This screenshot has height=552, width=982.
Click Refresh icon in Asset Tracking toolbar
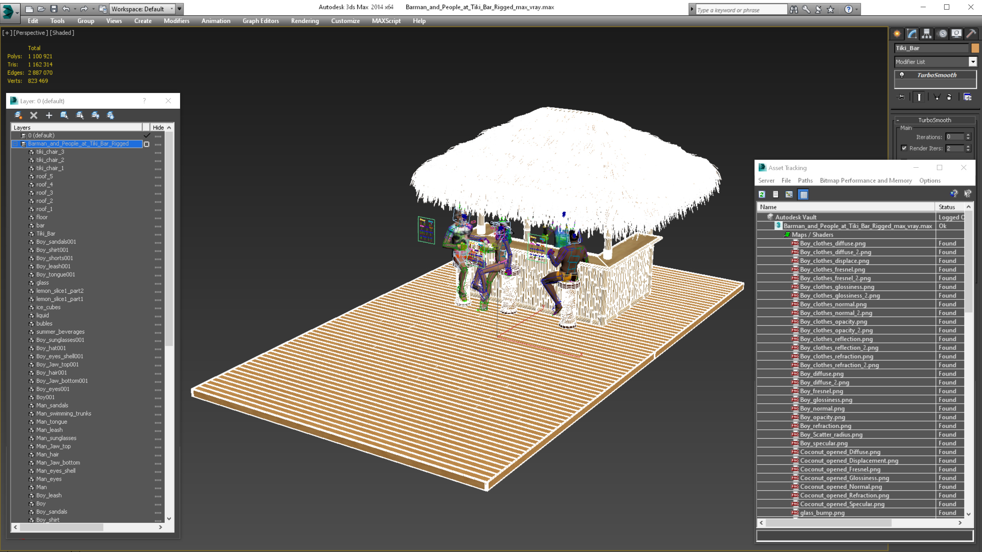[762, 194]
